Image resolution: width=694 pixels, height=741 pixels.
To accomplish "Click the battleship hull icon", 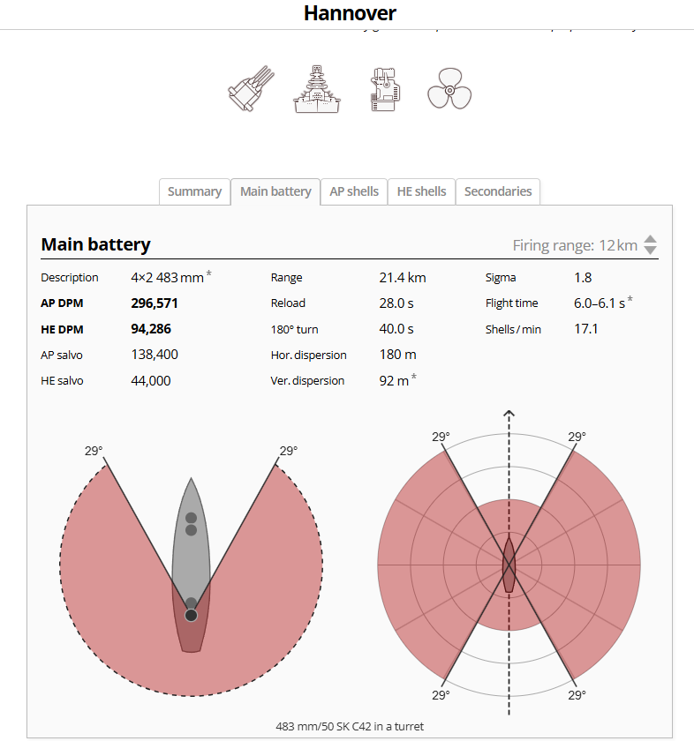I will 316,87.
